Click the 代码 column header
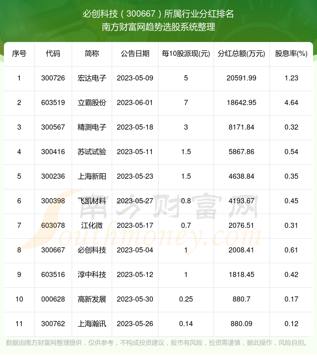Screen dimensions: 317x363 (53, 54)
